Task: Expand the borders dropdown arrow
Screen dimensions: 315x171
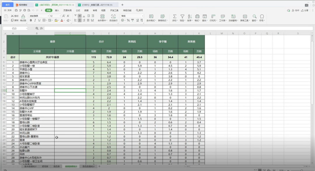Action: (46, 20)
